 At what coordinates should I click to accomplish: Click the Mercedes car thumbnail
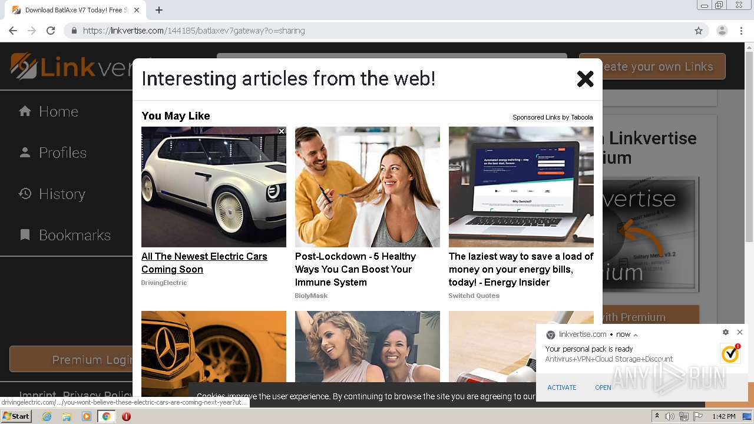[214, 353]
